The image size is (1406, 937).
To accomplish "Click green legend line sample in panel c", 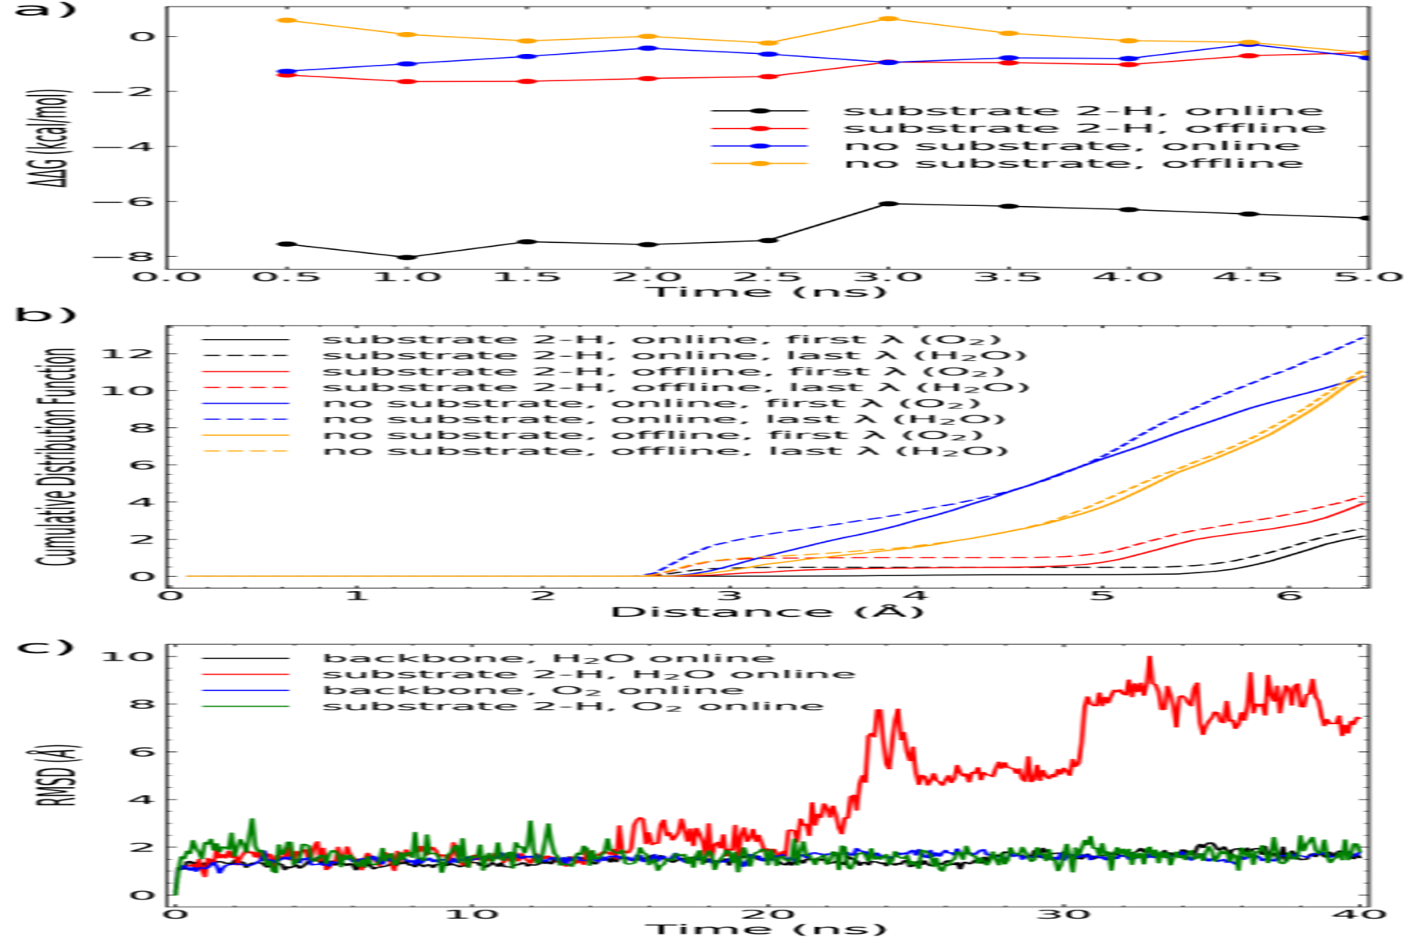I will (x=245, y=706).
